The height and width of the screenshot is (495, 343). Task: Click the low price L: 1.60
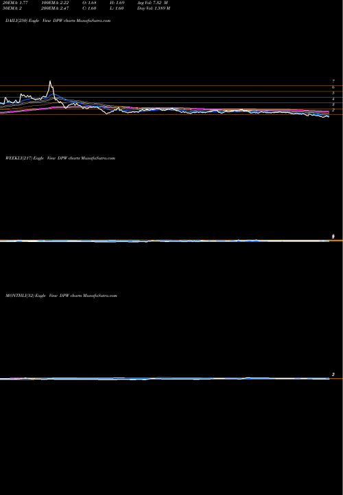(117, 8)
